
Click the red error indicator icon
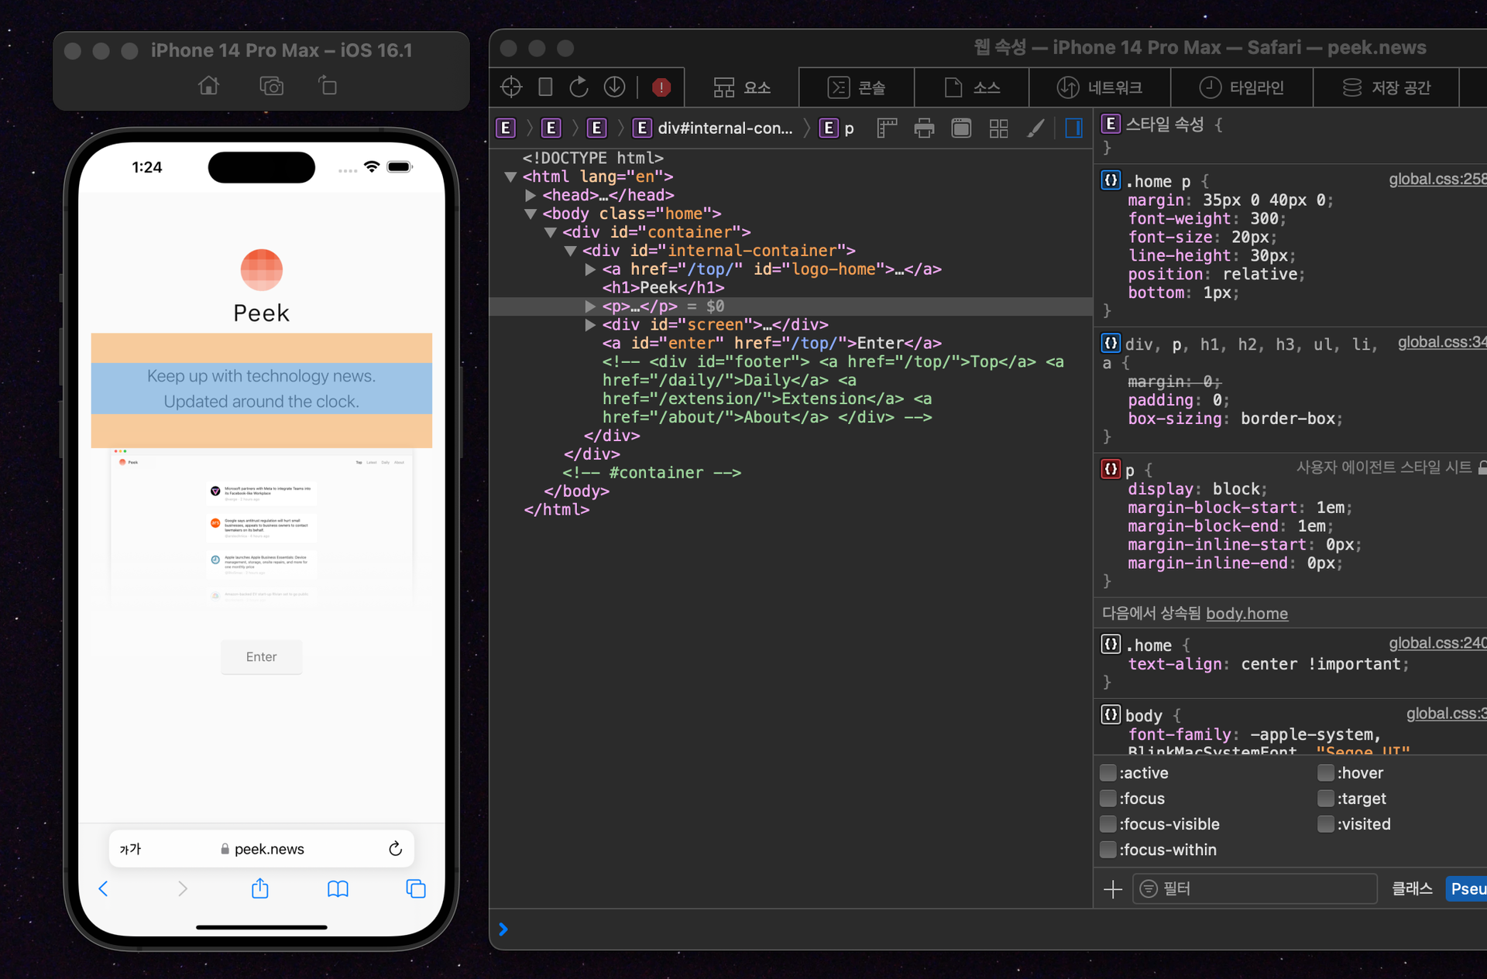(661, 87)
